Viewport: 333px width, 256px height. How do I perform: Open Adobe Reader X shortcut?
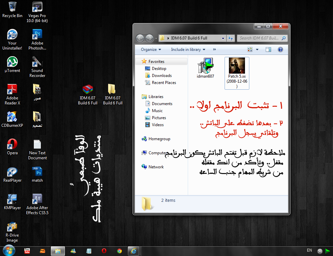[x=12, y=94]
